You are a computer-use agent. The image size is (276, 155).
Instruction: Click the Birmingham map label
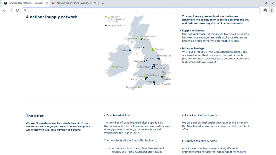144,67
